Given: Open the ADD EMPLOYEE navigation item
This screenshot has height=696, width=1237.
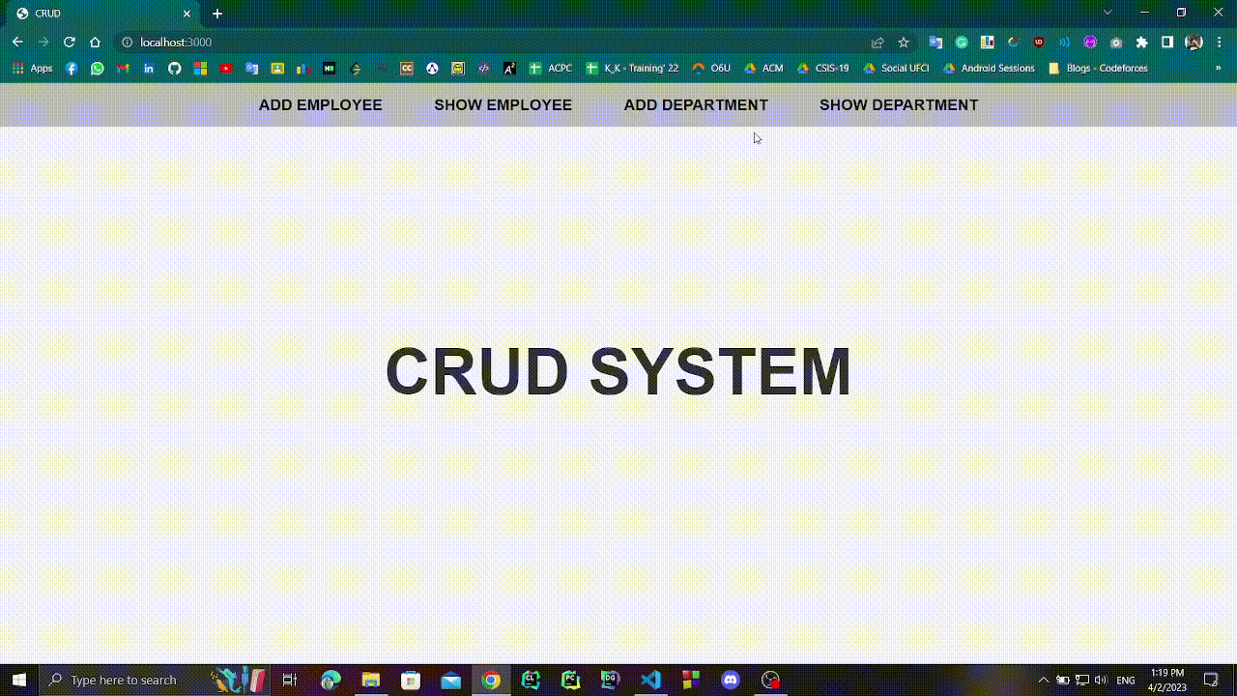Looking at the screenshot, I should [320, 104].
